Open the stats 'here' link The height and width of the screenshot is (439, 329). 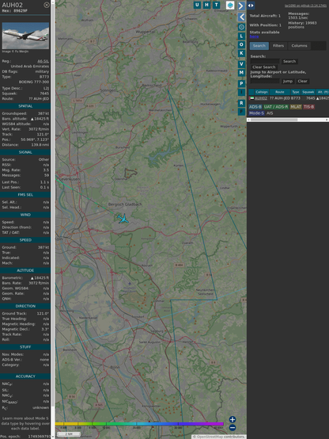click(x=254, y=36)
